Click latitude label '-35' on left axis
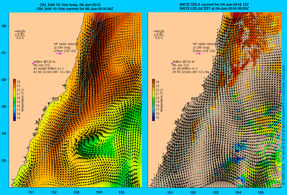 tap(3, 160)
